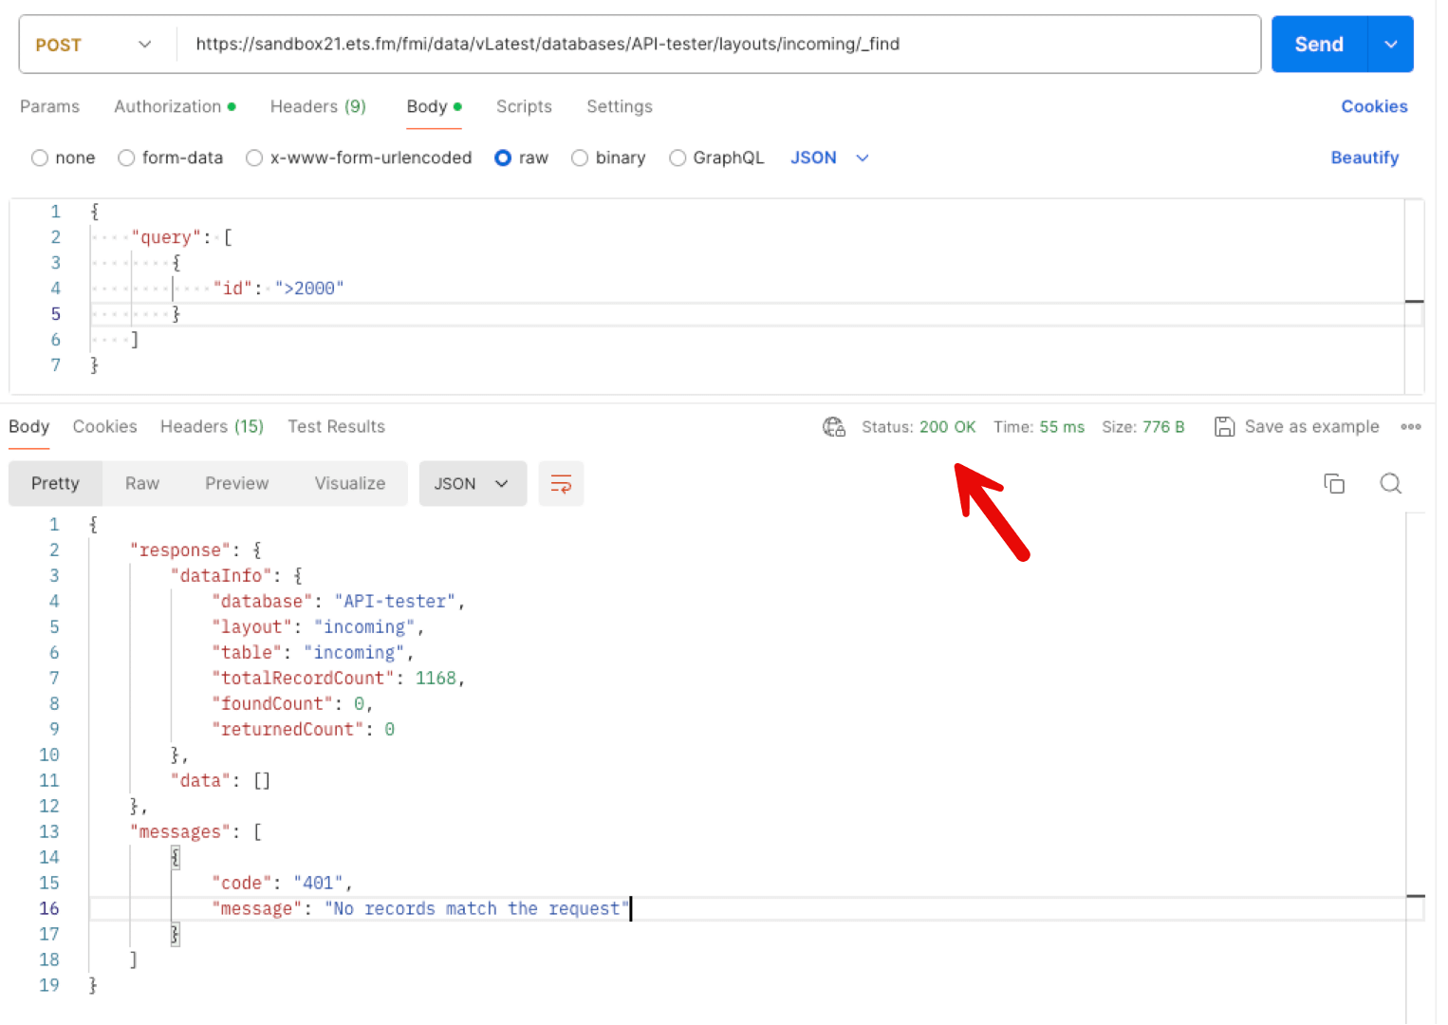Click the Save as example disk icon
Screen dimensions: 1448x1025
tap(1225, 427)
